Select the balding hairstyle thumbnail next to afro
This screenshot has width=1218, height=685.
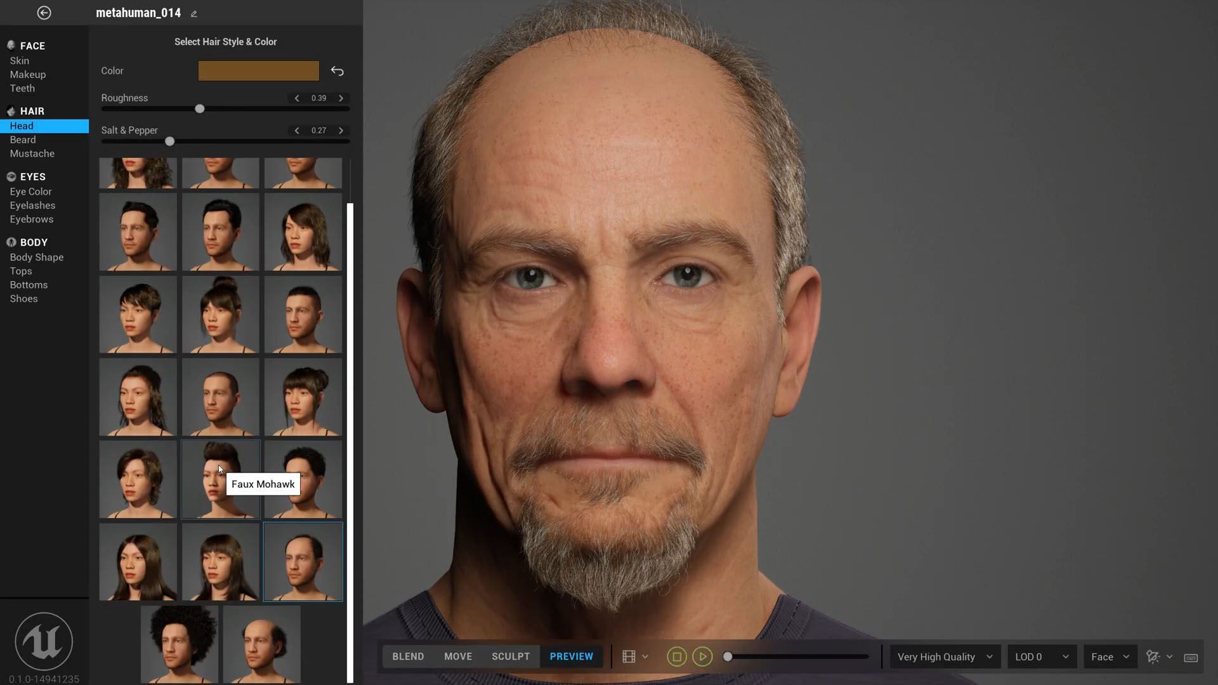coord(262,644)
